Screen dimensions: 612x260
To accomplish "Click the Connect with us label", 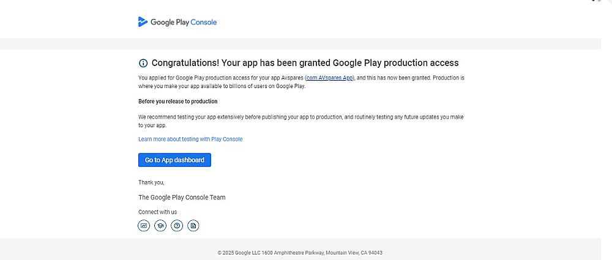I will pyautogui.click(x=157, y=212).
